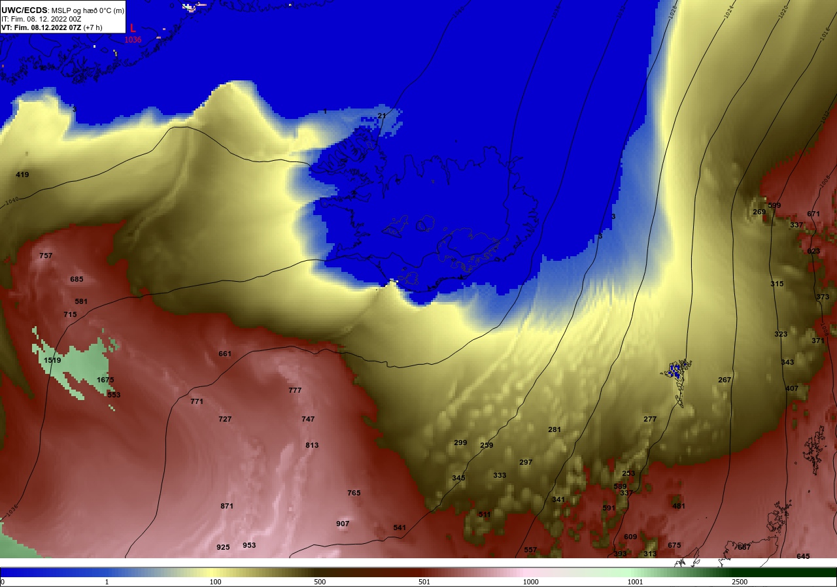Click the map value 341
Viewport: 837px width, 587px height.
click(558, 499)
